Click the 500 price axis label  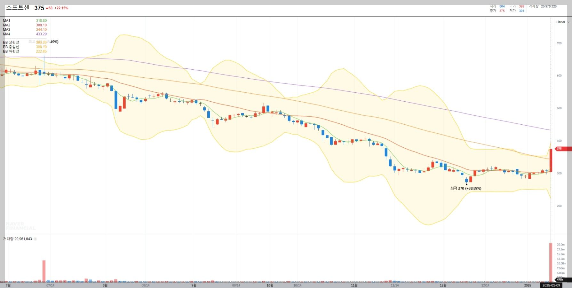point(559,108)
